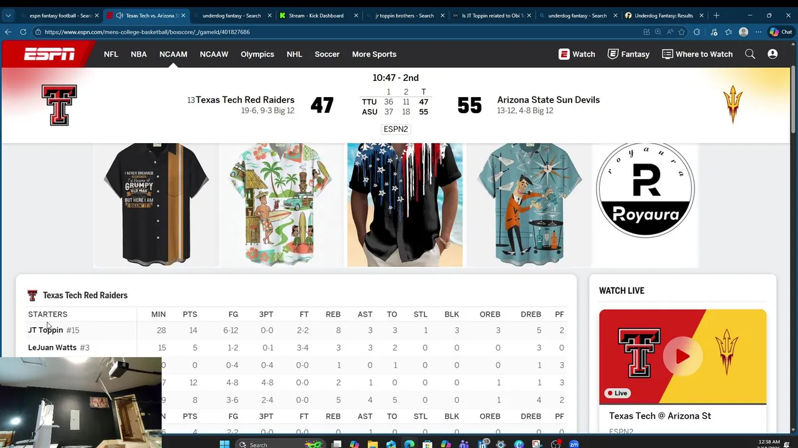Go back in browser history
This screenshot has width=798, height=448.
coord(8,32)
